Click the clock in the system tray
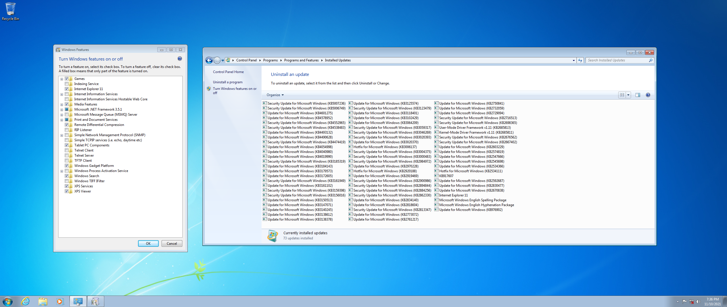Viewport: 727px width, 307px height. click(712, 302)
